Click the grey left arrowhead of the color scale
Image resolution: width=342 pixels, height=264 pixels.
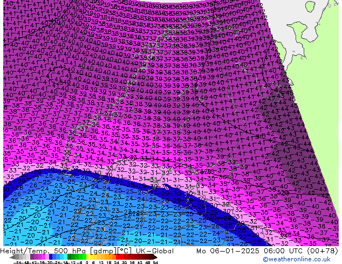12,257
